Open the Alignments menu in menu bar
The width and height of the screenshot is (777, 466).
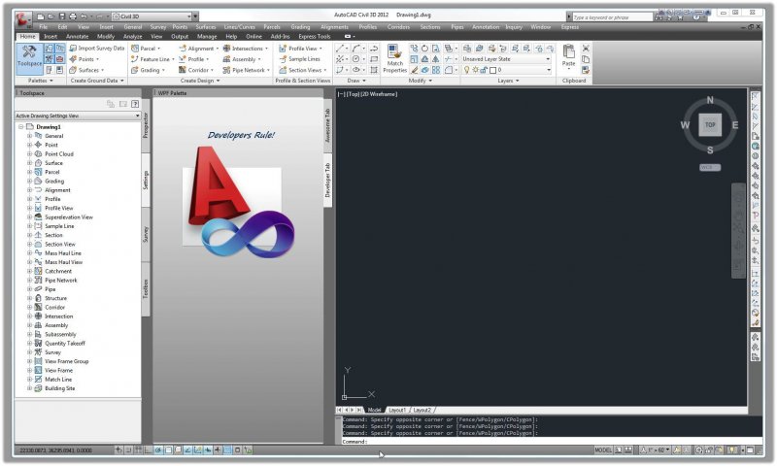click(334, 27)
